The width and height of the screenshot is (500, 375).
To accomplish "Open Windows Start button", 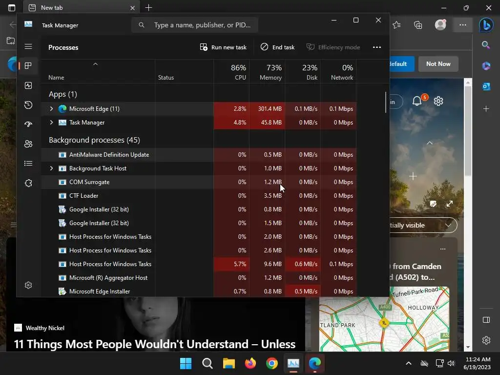I will pos(186,363).
